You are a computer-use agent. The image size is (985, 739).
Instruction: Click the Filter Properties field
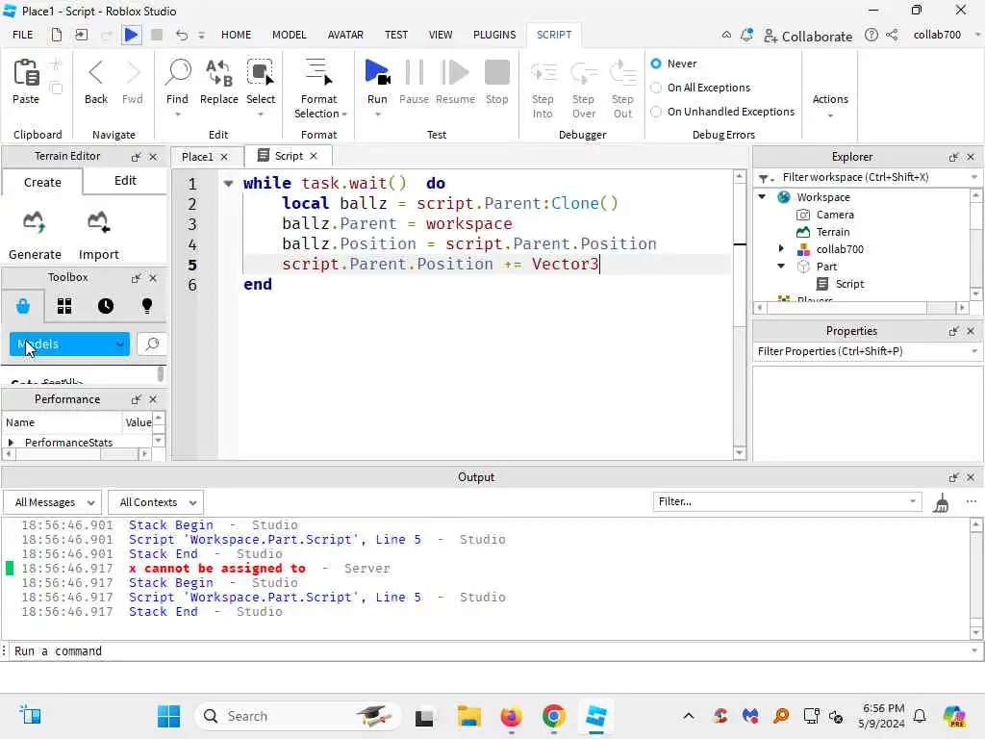point(867,351)
